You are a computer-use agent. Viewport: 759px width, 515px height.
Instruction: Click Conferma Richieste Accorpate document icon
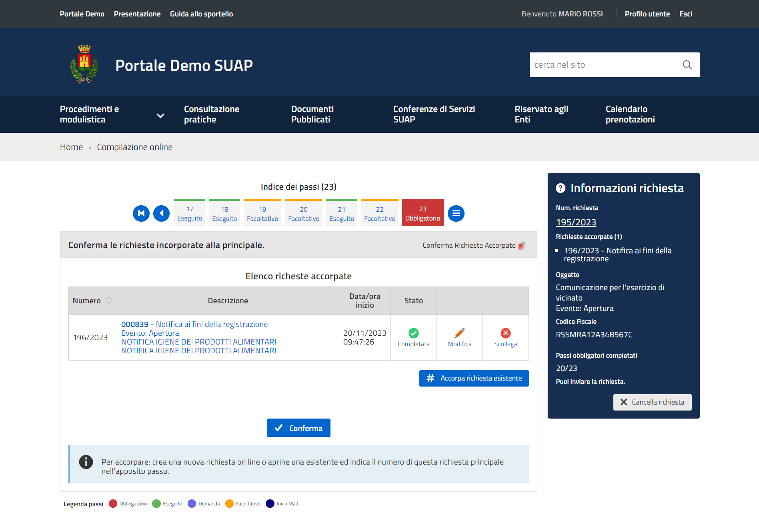pyautogui.click(x=522, y=246)
